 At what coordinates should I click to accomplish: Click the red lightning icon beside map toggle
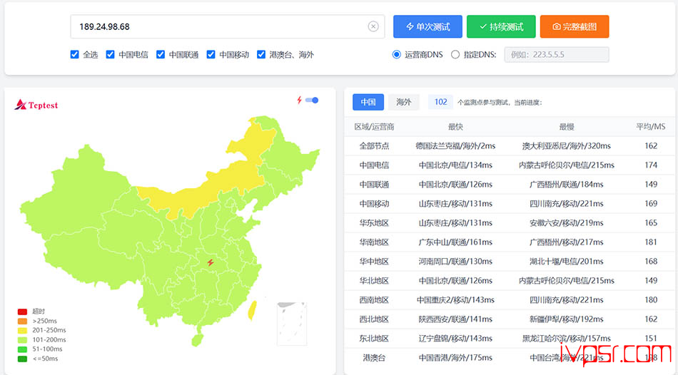point(299,101)
